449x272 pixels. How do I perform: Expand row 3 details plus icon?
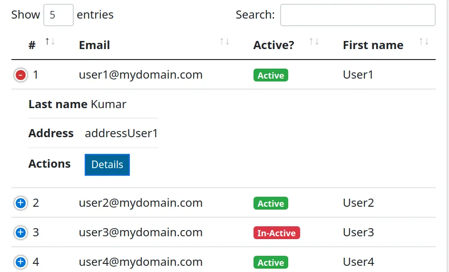point(20,232)
